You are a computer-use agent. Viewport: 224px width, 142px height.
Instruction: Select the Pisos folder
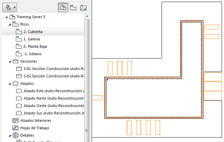click(x=25, y=24)
